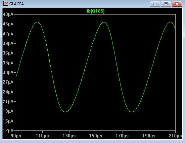
Task: Click the 18µA vertical axis label
Action: [x=8, y=111]
